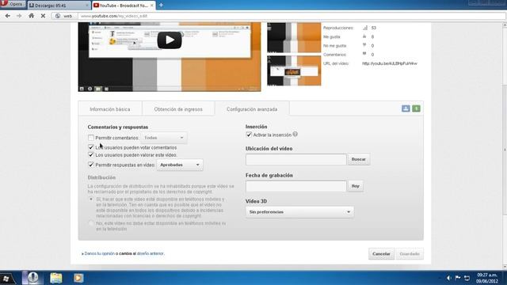Click the Fecha de grabación input field
507x285 pixels.
tap(295, 186)
